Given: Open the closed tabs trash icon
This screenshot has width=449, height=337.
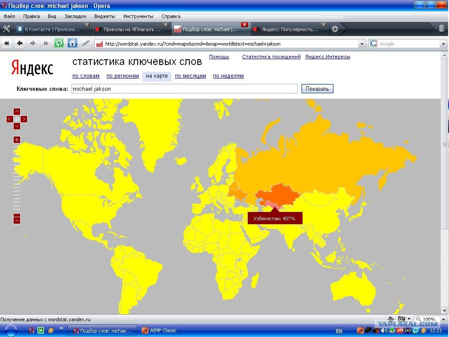Looking at the screenshot, I should click(x=442, y=29).
